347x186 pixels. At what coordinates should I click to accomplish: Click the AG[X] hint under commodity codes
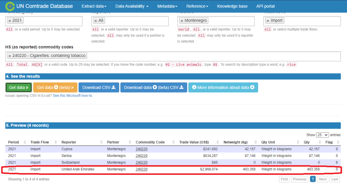tap(37, 64)
